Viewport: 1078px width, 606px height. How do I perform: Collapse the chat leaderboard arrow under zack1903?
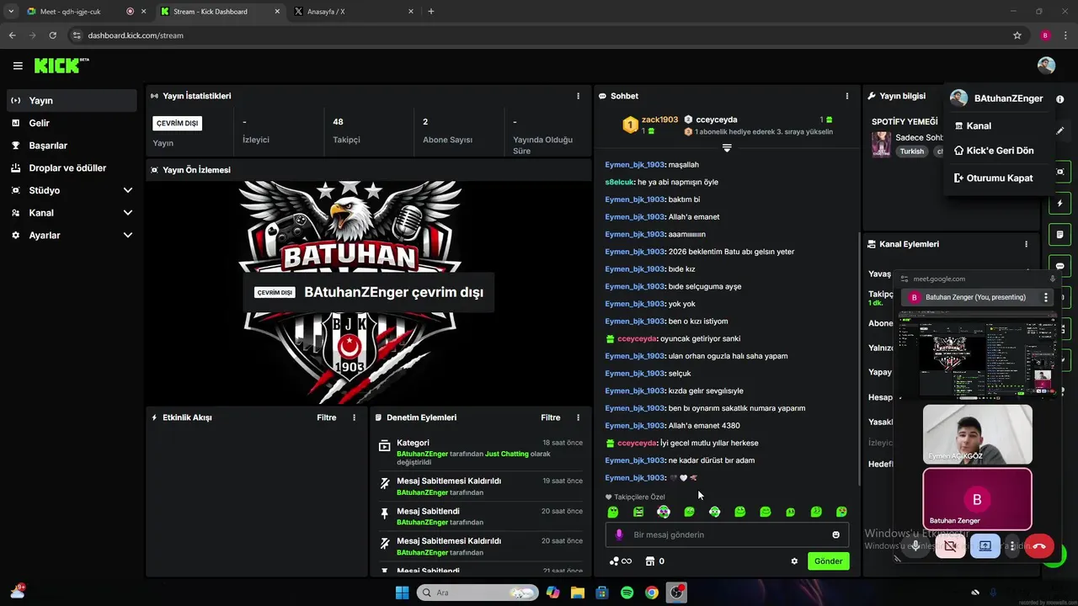click(727, 148)
